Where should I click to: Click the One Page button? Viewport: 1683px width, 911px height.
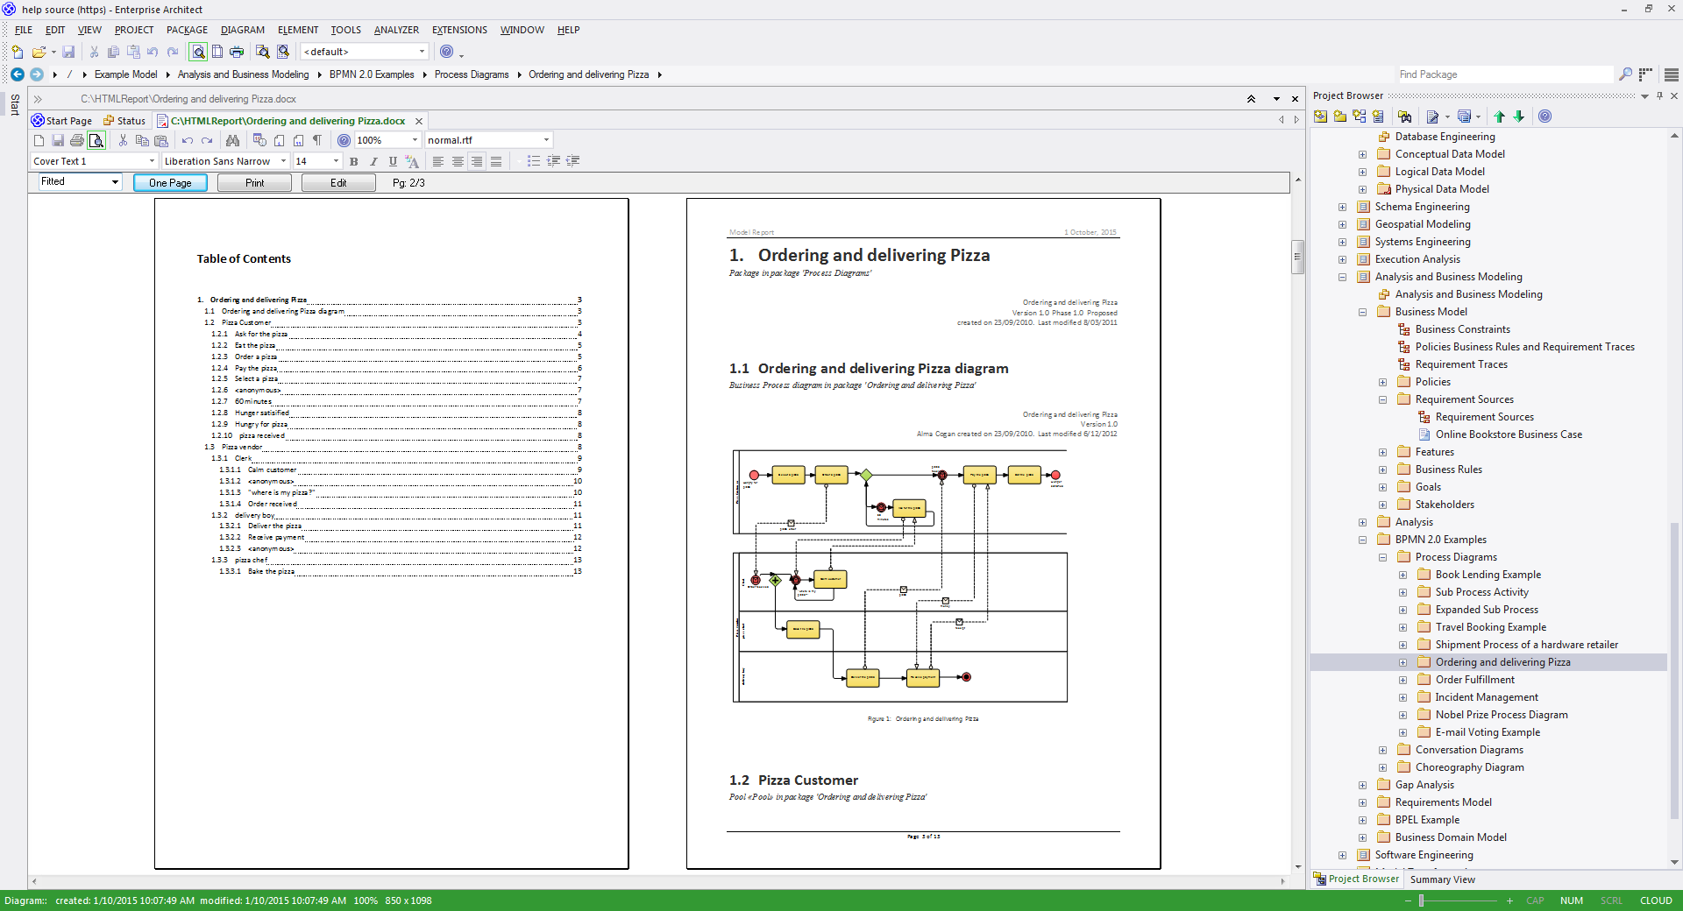coord(170,183)
